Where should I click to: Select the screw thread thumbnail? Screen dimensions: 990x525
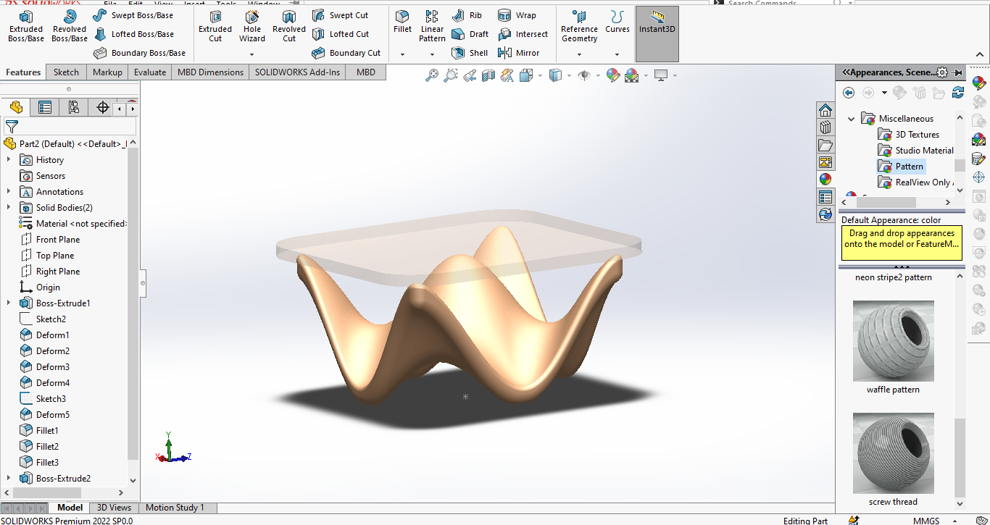[893, 453]
